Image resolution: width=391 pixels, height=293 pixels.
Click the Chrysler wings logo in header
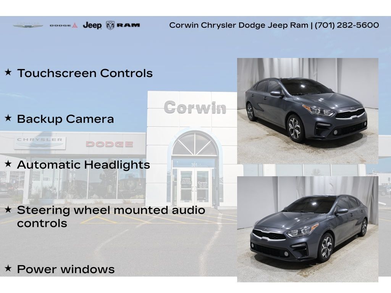click(28, 26)
